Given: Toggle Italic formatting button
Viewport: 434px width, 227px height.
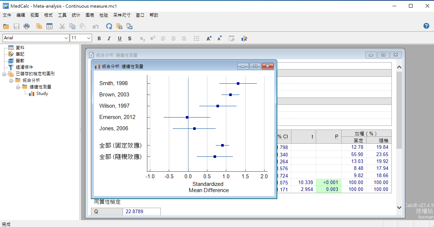Looking at the screenshot, I should point(109,38).
